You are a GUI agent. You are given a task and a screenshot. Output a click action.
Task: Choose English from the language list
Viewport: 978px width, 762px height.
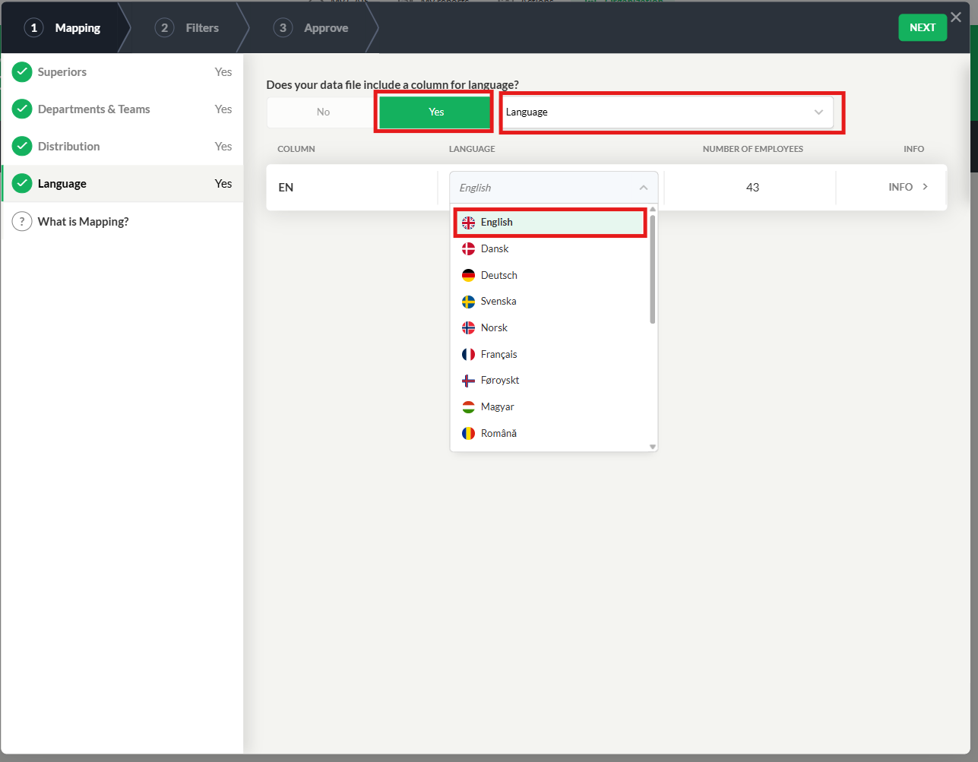coord(550,223)
